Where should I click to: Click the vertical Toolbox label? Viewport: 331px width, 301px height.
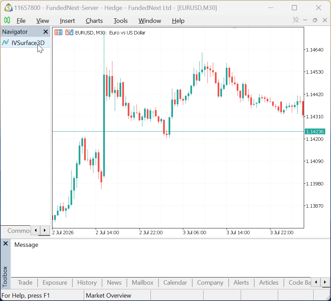point(5,276)
